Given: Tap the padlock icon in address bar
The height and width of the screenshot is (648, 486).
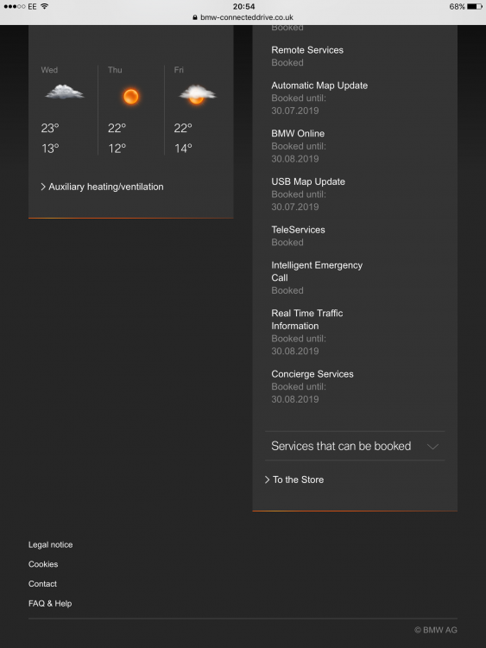Looking at the screenshot, I should pos(195,17).
